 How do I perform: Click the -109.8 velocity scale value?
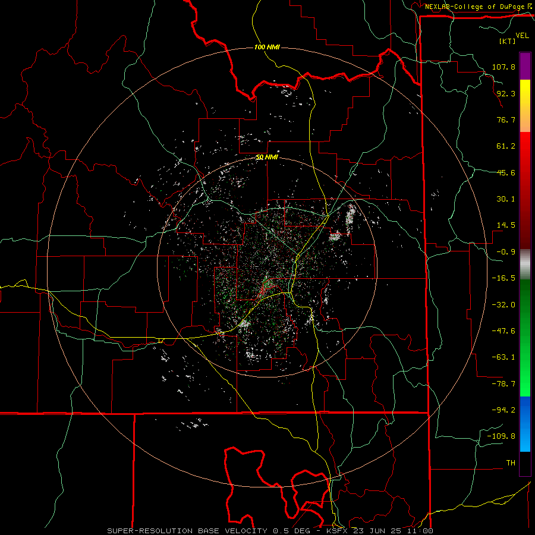coord(501,436)
